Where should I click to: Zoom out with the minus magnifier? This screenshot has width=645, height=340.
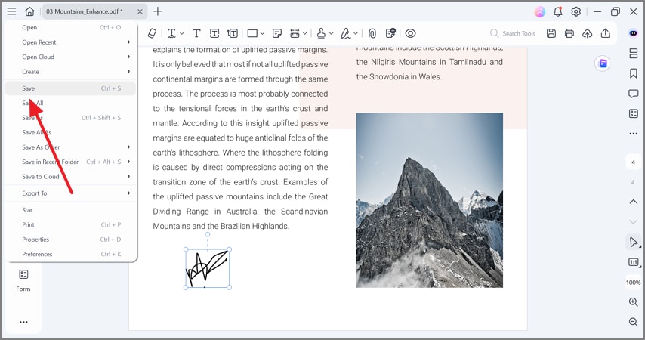pyautogui.click(x=634, y=322)
